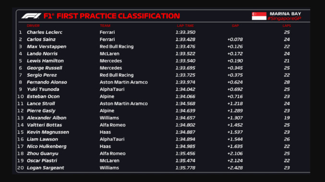This screenshot has height=182, width=325.
Task: Click Lando Norris's name
Action: [42, 54]
